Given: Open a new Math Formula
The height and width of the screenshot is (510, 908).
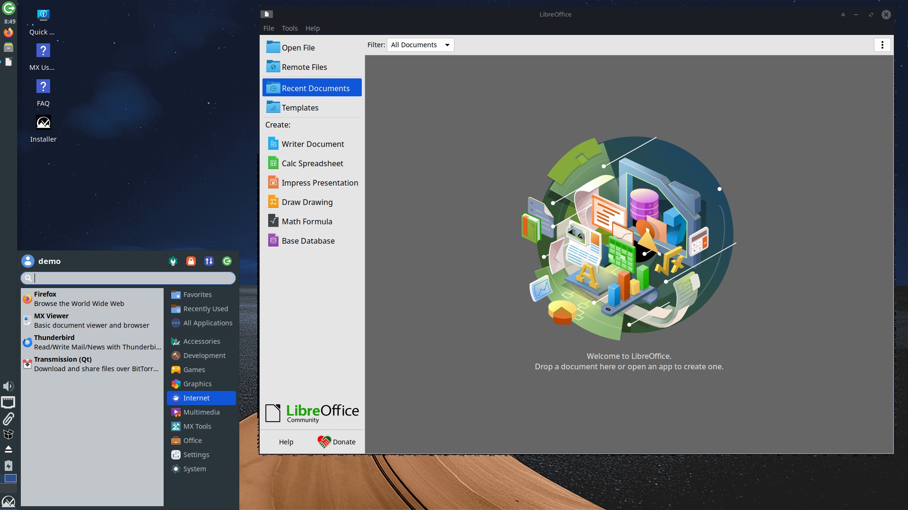Looking at the screenshot, I should pyautogui.click(x=306, y=221).
